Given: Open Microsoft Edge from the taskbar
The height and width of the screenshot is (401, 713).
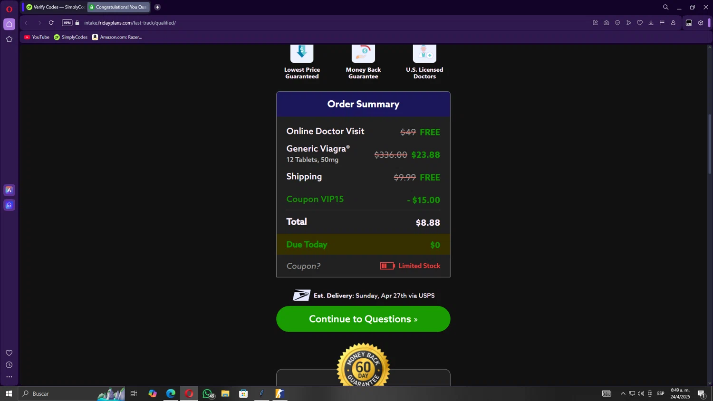Looking at the screenshot, I should pyautogui.click(x=171, y=393).
